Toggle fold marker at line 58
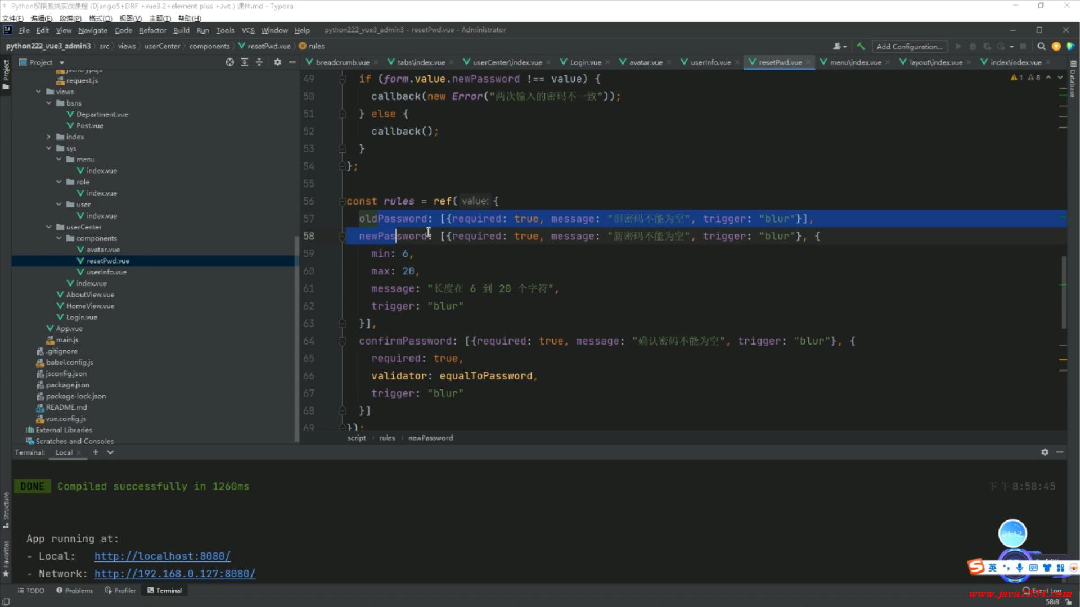The height and width of the screenshot is (607, 1080). coord(342,236)
